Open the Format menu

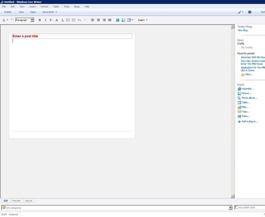click(x=44, y=7)
